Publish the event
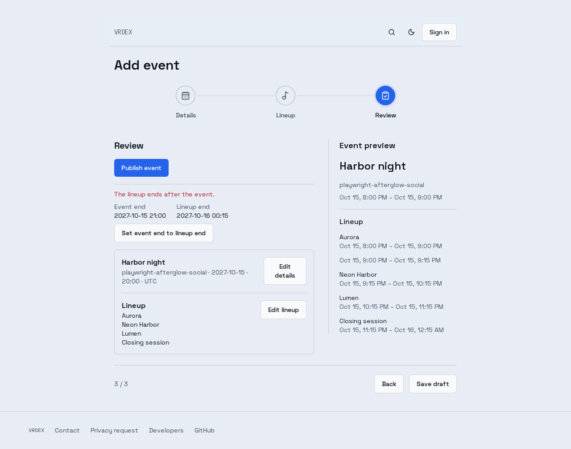571x449 pixels. pos(141,168)
